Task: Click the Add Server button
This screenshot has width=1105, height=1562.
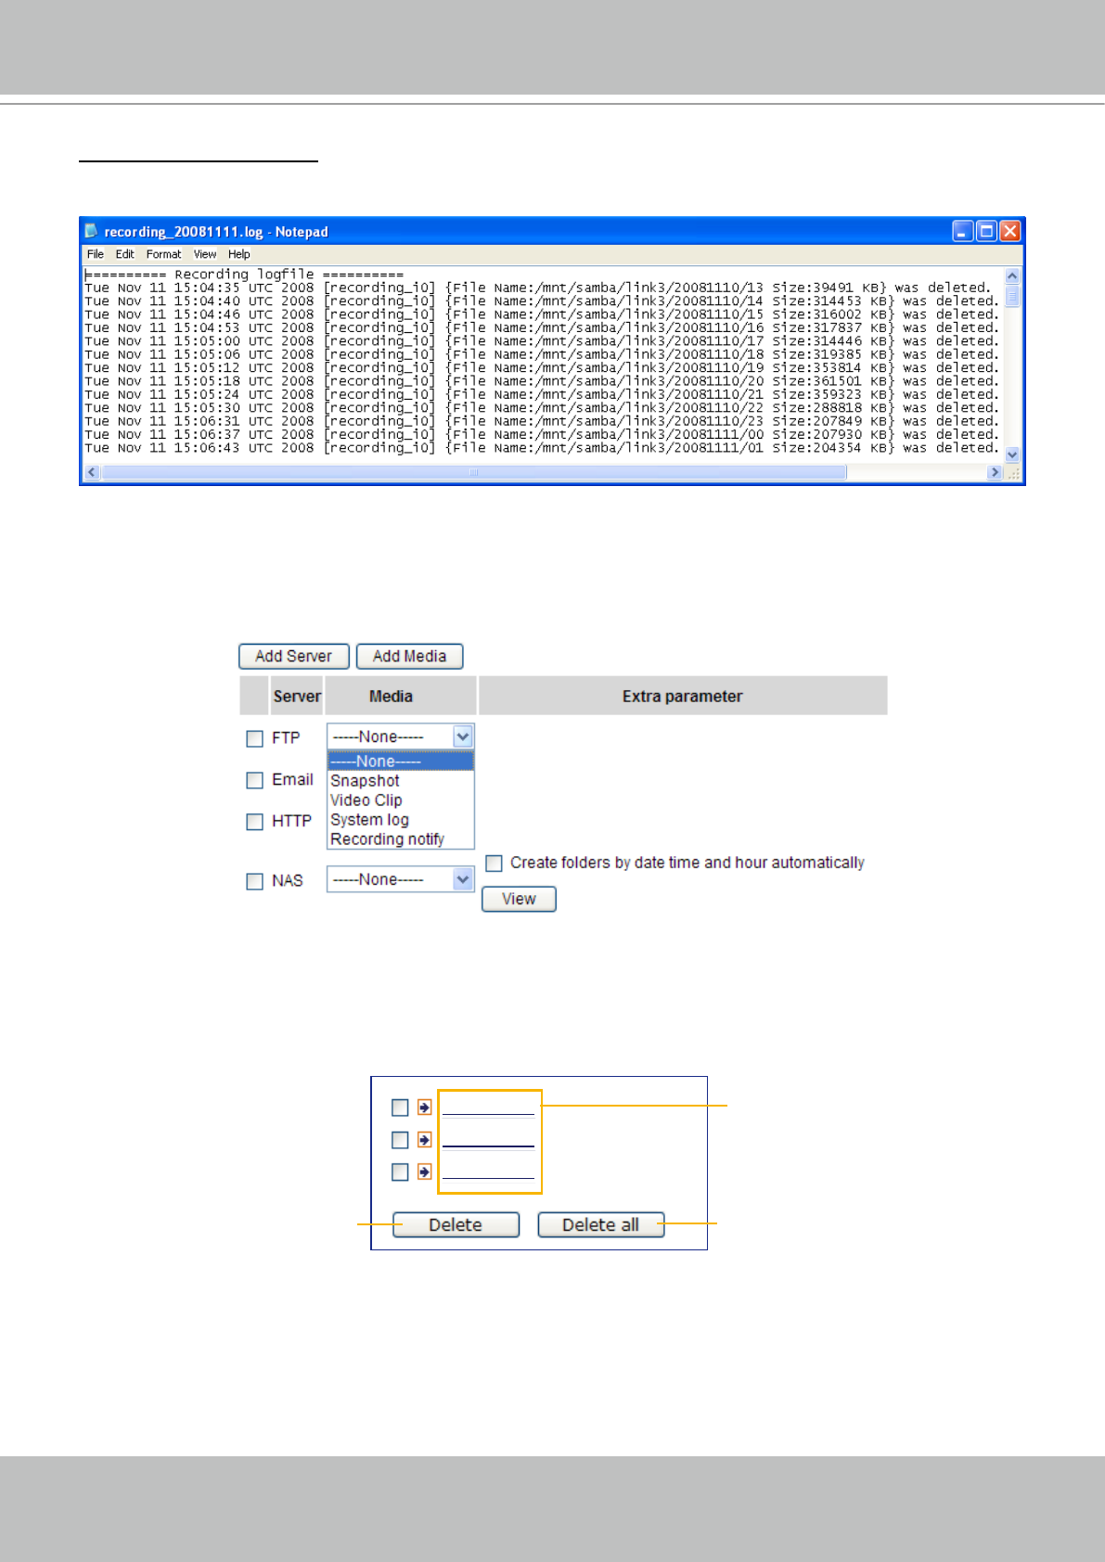Action: pos(294,657)
